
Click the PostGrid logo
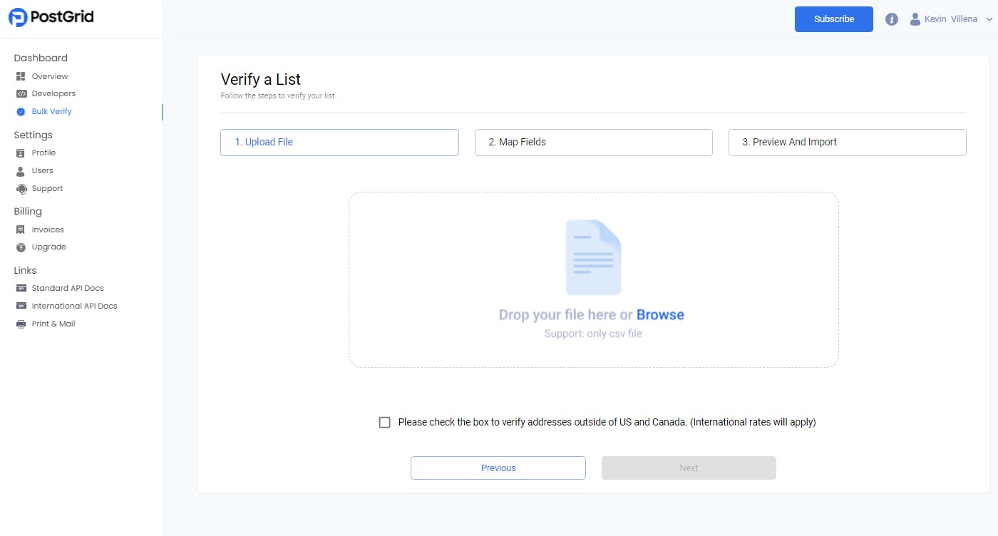(x=50, y=16)
